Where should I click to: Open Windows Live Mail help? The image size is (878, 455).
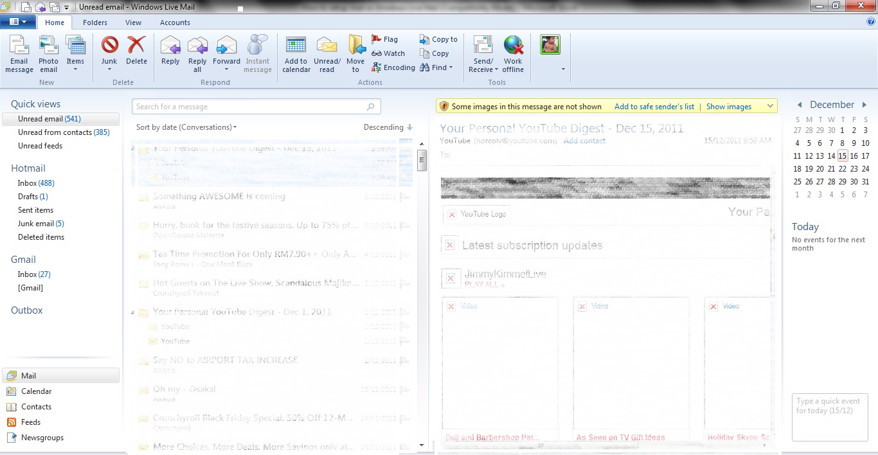(x=871, y=21)
